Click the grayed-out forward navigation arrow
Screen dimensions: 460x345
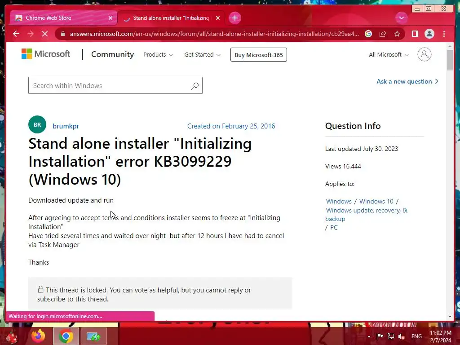(x=31, y=34)
